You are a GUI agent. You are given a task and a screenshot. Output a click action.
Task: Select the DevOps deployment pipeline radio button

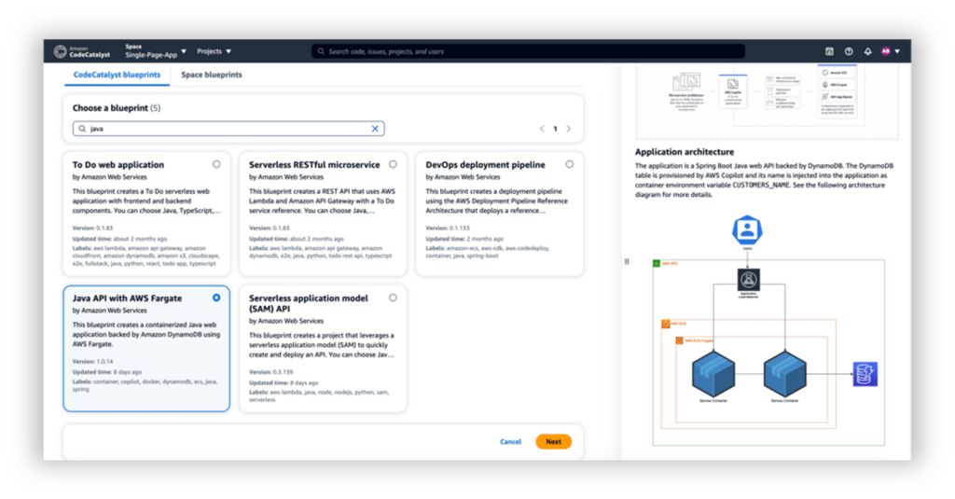coord(569,164)
